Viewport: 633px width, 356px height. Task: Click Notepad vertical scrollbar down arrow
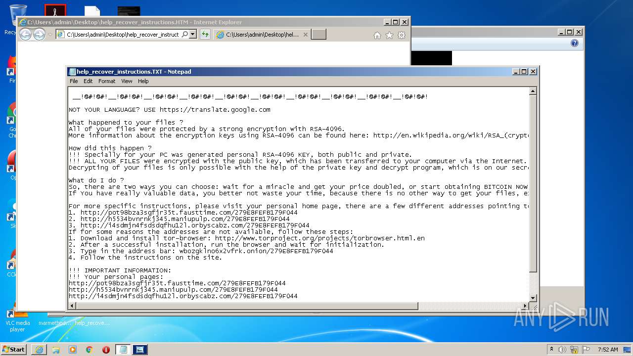[x=533, y=298]
